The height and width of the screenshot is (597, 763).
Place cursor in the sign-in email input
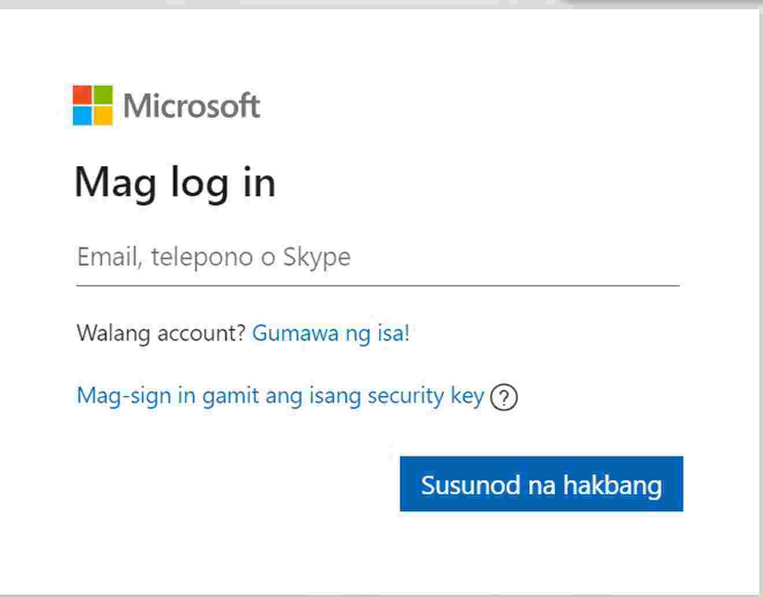(377, 258)
